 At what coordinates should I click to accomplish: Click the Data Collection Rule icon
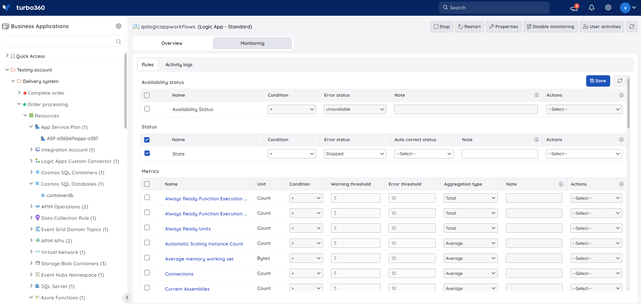(37, 218)
